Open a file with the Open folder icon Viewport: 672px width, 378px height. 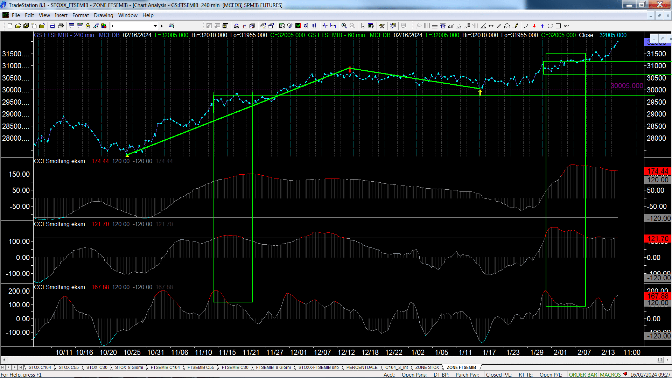pyautogui.click(x=18, y=26)
